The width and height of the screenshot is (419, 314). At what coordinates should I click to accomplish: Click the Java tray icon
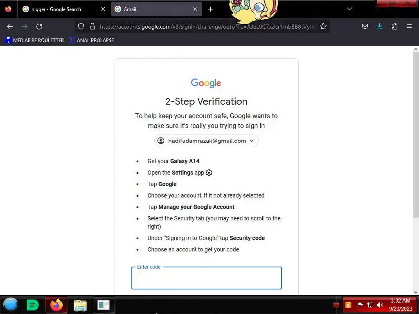click(348, 305)
